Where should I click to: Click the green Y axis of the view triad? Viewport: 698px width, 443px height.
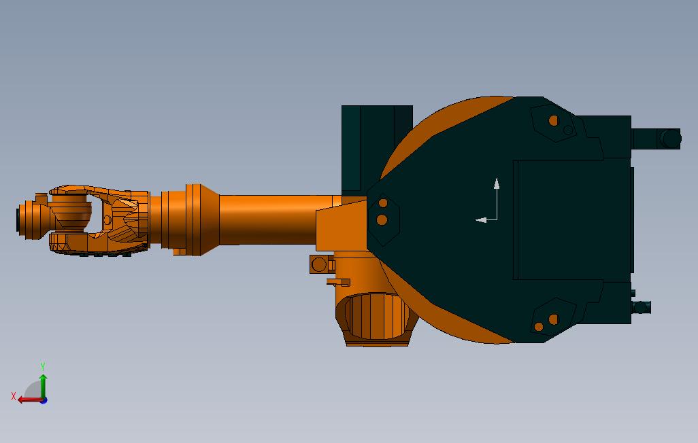[43, 386]
